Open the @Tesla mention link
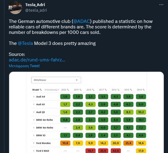168x153 pixels. pyautogui.click(x=25, y=43)
